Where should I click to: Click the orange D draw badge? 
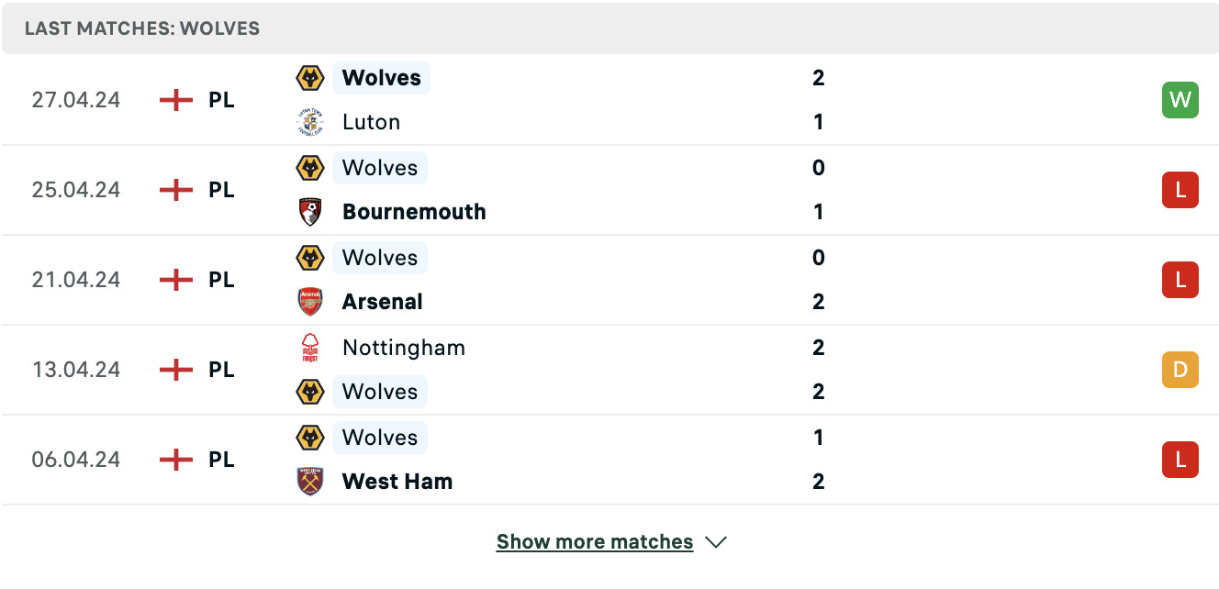point(1180,370)
